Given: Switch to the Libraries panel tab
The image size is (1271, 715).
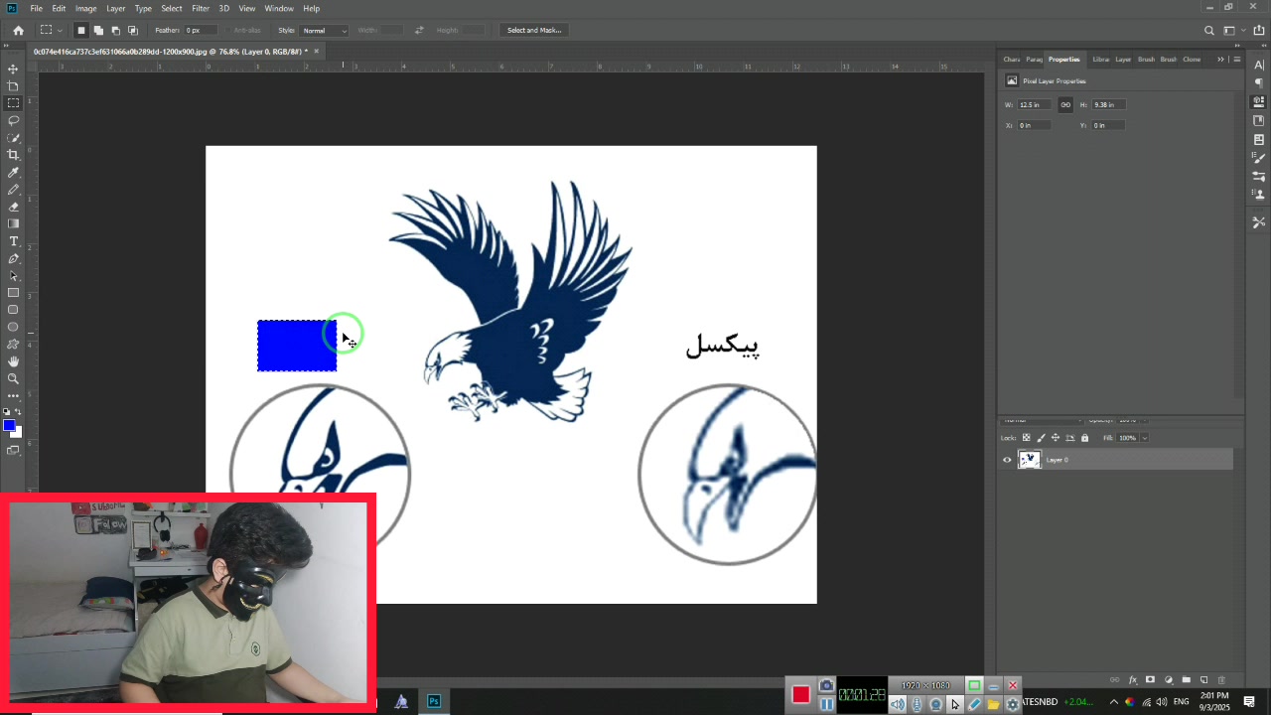Looking at the screenshot, I should [x=1100, y=60].
